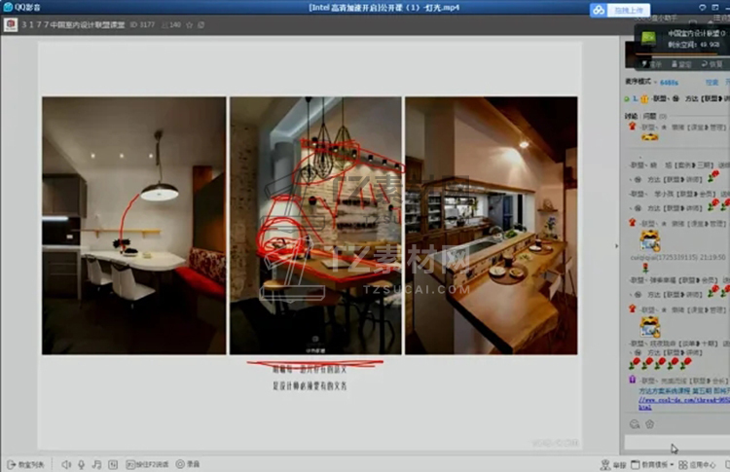Open the 教育模板 dropdown
The image size is (730, 472).
point(652,464)
